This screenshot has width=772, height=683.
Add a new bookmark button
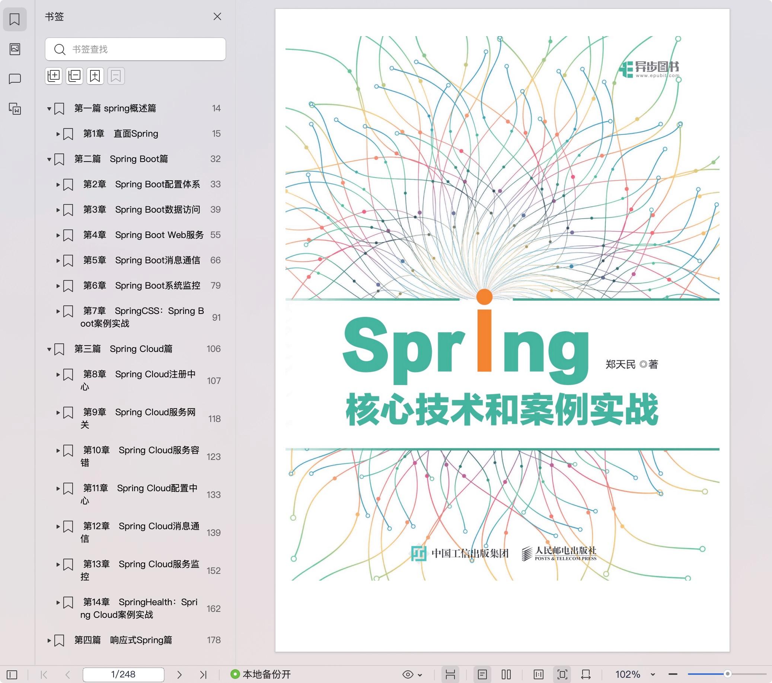(x=95, y=76)
